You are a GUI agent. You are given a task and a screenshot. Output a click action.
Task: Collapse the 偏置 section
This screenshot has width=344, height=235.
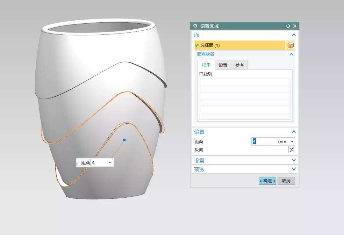294,132
